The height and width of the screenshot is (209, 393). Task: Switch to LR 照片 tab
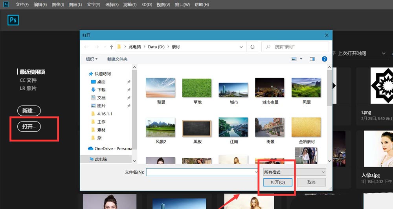coord(28,88)
